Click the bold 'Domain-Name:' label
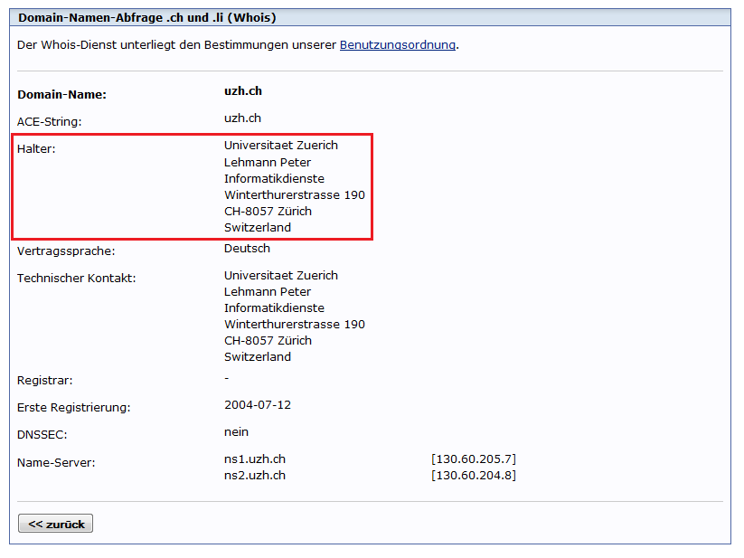744x558 pixels. (x=61, y=94)
